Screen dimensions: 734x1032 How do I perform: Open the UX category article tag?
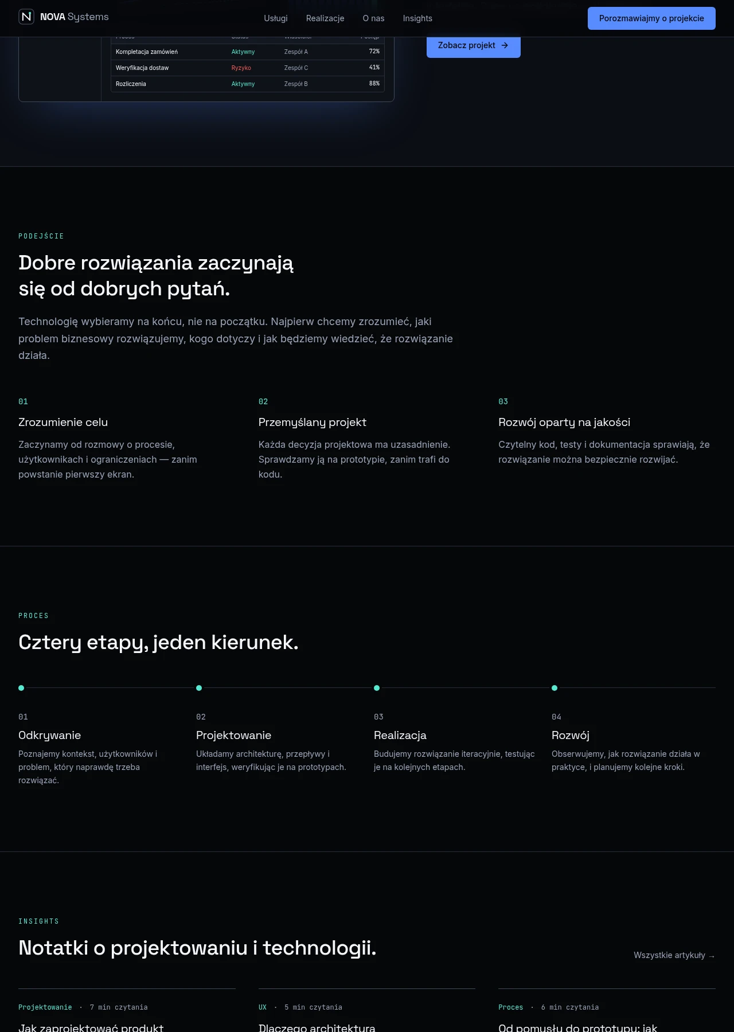[x=263, y=1007]
